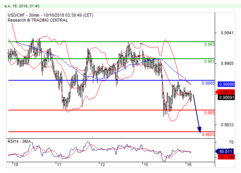
Task: Click the date axis label '11'
Action: pos(59,165)
